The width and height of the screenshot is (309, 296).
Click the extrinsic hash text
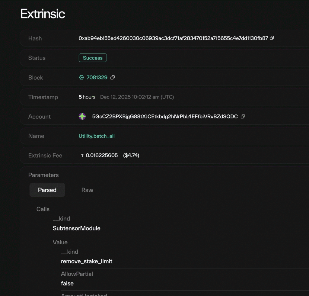click(173, 38)
